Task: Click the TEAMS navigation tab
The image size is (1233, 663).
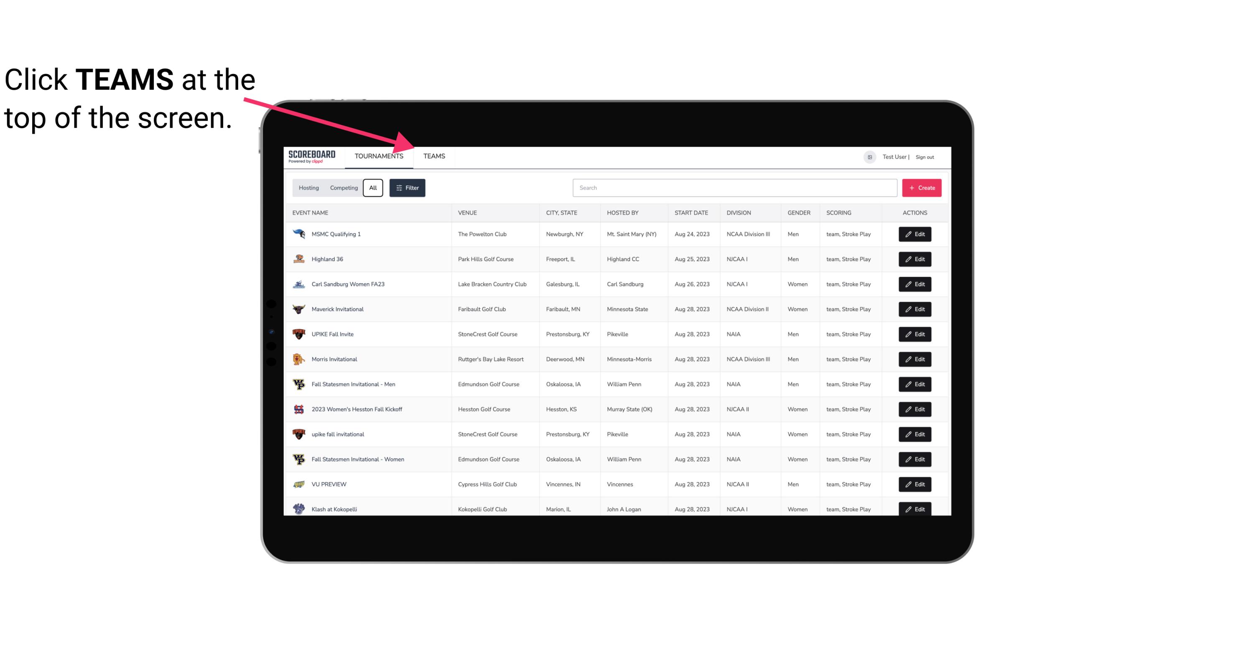Action: [x=433, y=156]
